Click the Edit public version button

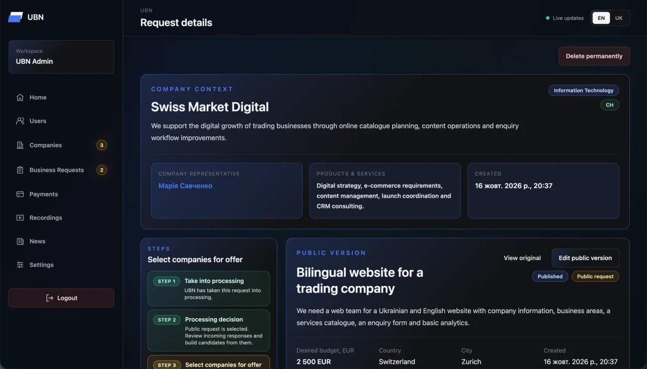tap(585, 258)
